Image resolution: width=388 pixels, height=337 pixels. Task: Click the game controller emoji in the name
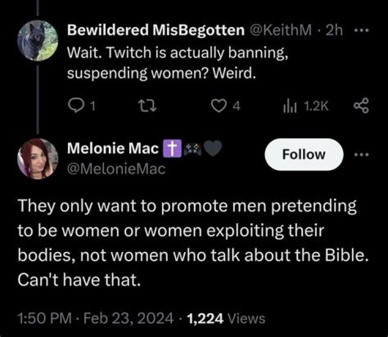click(x=192, y=149)
